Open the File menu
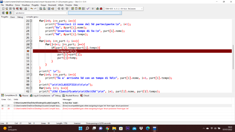235x132 pixels. coord(2,5)
